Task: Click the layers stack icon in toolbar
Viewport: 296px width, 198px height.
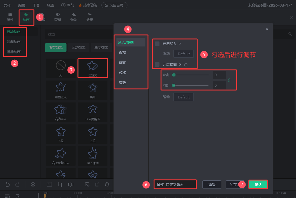Action: pyautogui.click(x=107, y=184)
